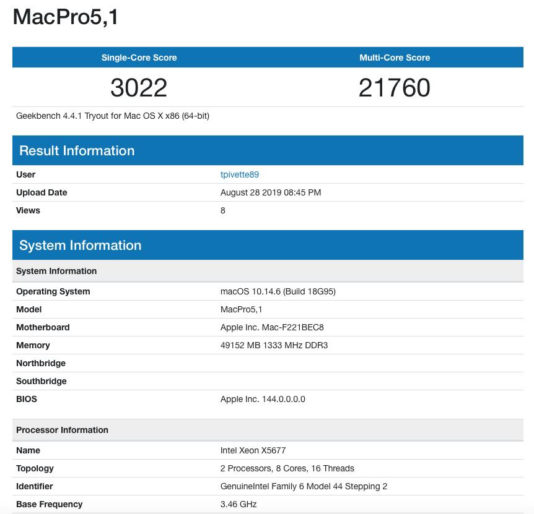Select GenuineIntel Family 6 Model 44 Stepping 2
The image size is (534, 514).
(304, 487)
